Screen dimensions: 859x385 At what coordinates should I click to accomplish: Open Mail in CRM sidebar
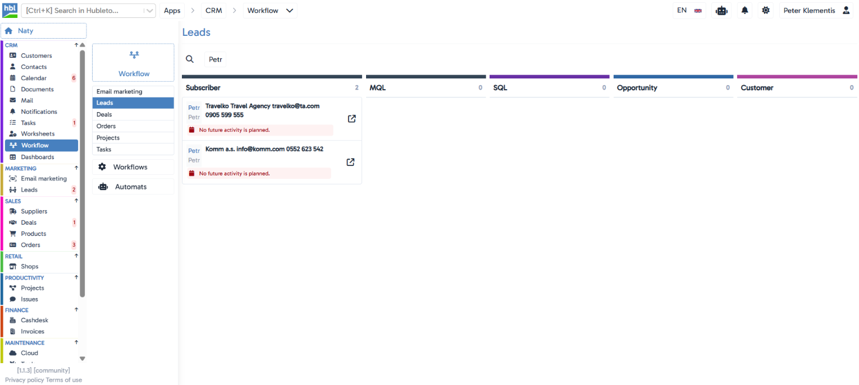[x=42, y=100]
